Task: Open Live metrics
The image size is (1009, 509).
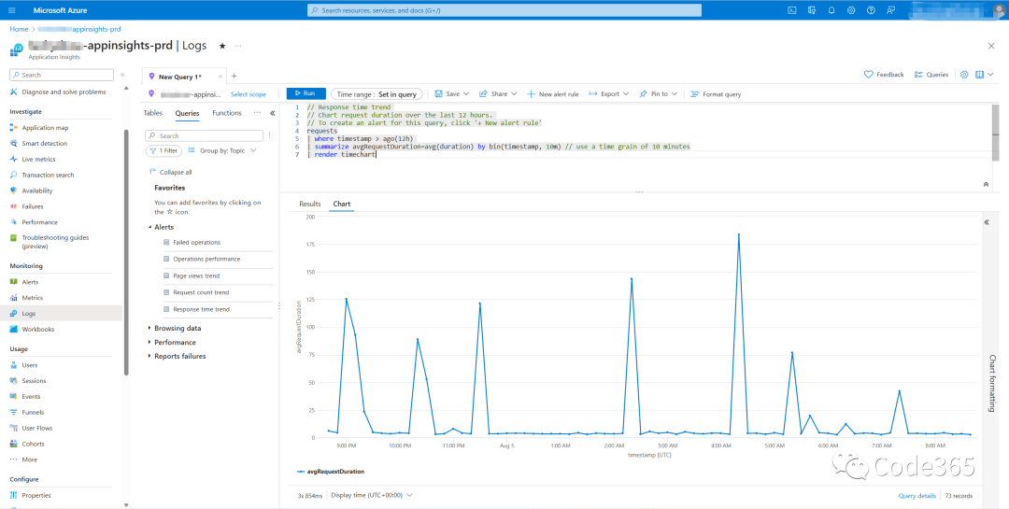Action: (38, 159)
